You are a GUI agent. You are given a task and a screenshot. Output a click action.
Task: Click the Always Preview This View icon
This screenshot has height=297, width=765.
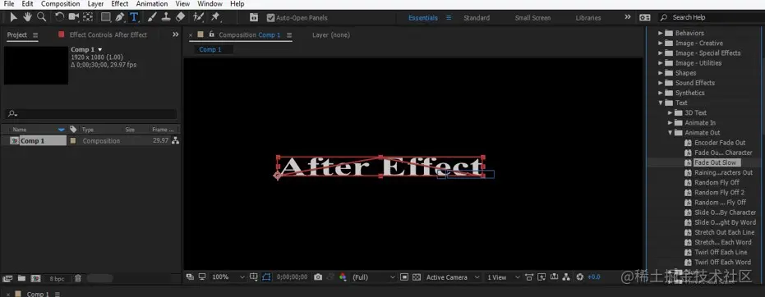click(x=190, y=277)
